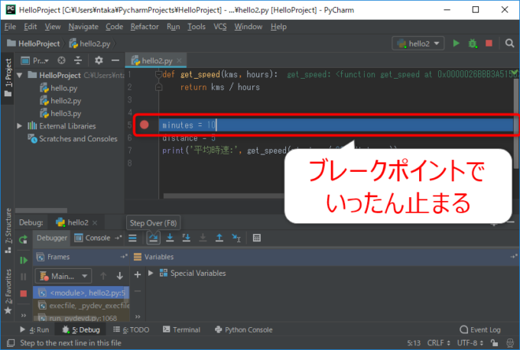Open 7: Structure side panel
Image resolution: width=520 pixels, height=350 pixels.
coord(8,231)
